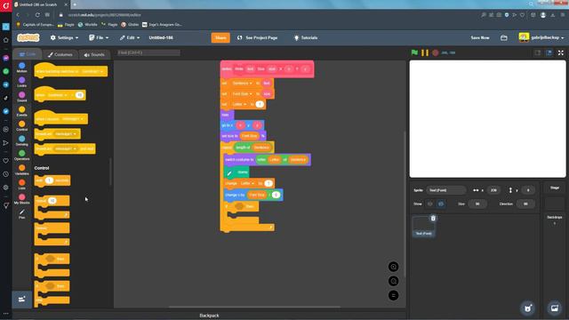Open the Choose a Sprite button

[x=527, y=308]
